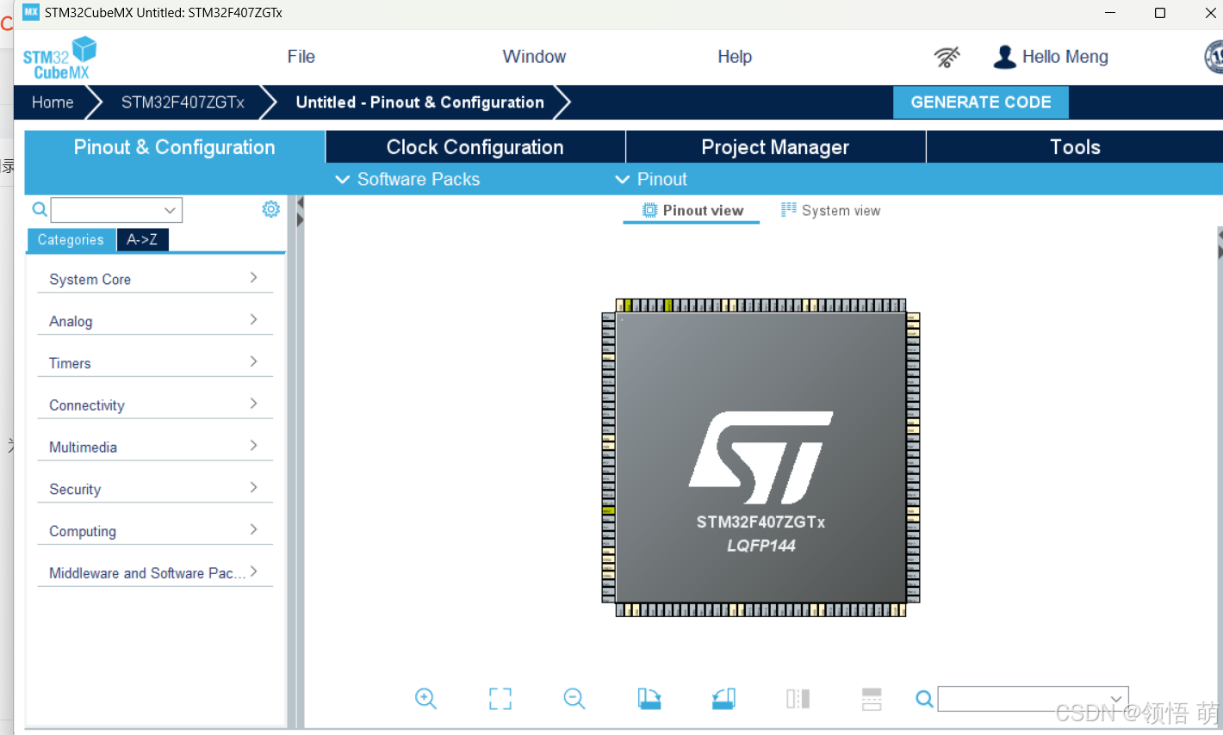1223x735 pixels.
Task: Click the best-fit pinout icon
Action: point(500,699)
